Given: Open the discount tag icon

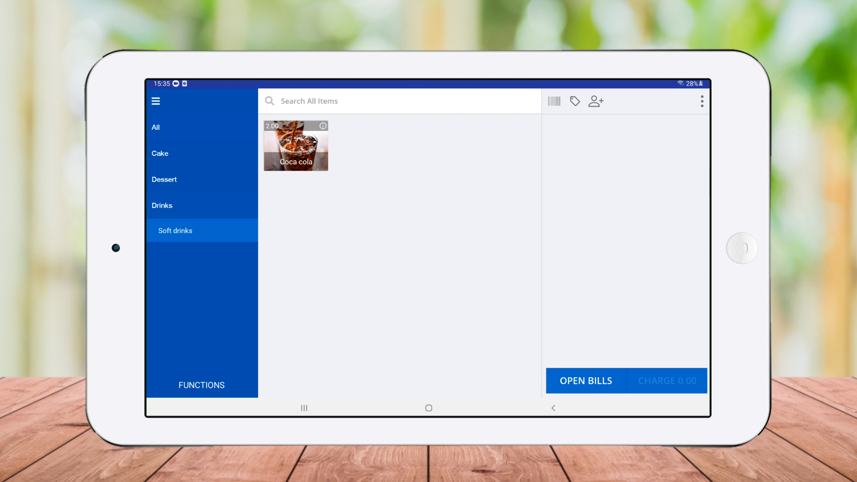Looking at the screenshot, I should [x=575, y=101].
